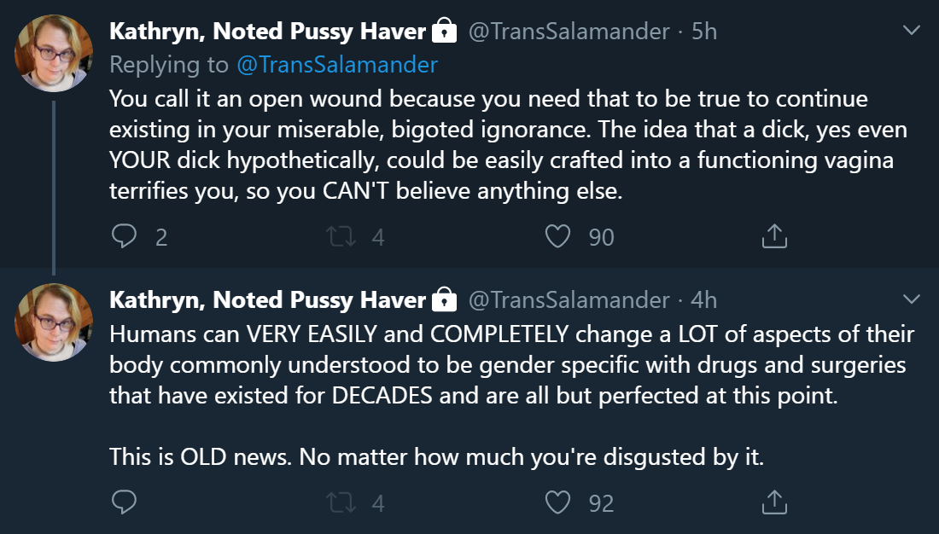Image resolution: width=939 pixels, height=534 pixels.
Task: Click the @TransSalamander handle on the first tweet
Action: click(x=569, y=32)
